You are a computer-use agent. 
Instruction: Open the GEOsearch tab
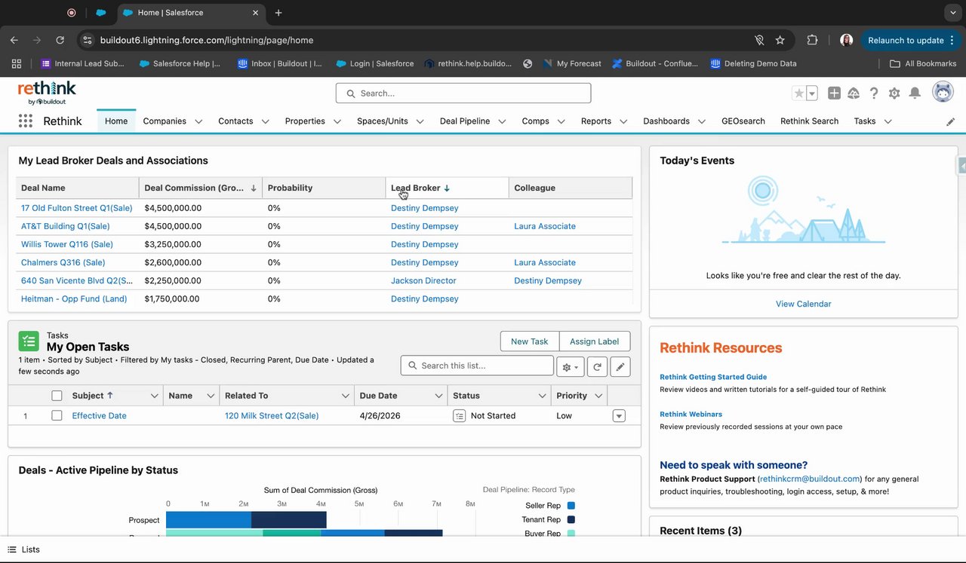pos(743,121)
